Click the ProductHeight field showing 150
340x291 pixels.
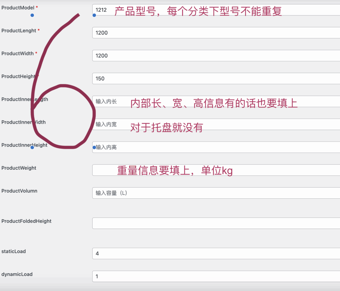(x=216, y=78)
